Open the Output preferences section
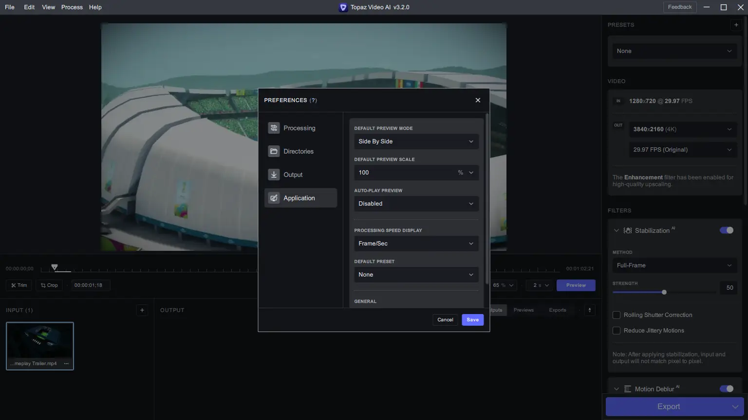Viewport: 748px width, 420px height. 293,175
